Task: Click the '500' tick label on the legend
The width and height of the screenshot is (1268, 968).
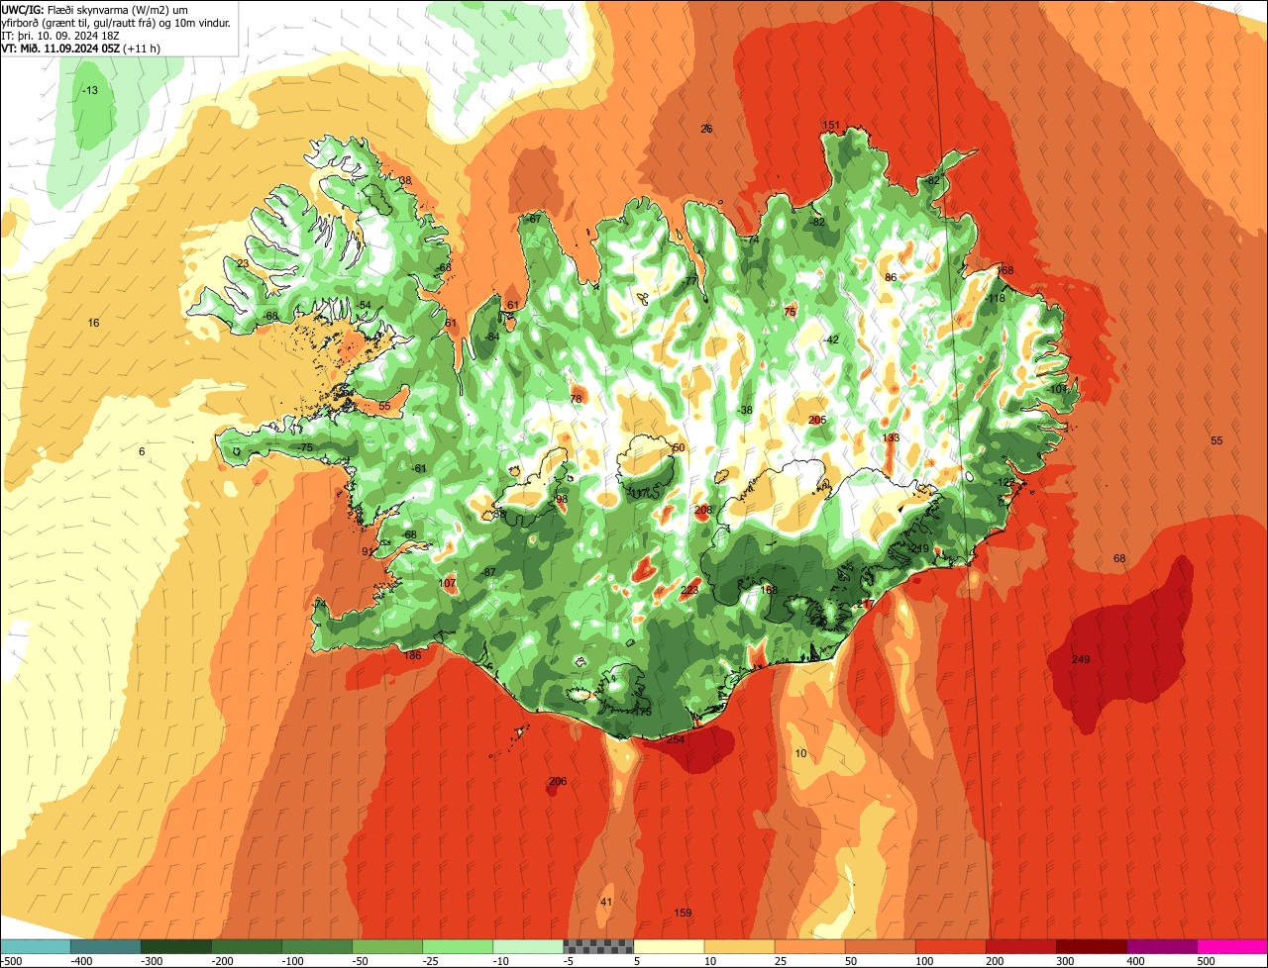Action: 1205,960
